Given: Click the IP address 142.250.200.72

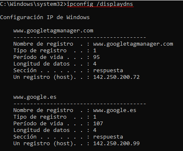Looking at the screenshot, I should pos(116,77).
